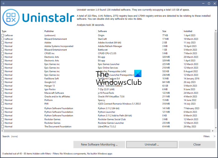Check the StarCraft leftover checkbox
Screen dimensions: 218x158
[x=2, y=39]
